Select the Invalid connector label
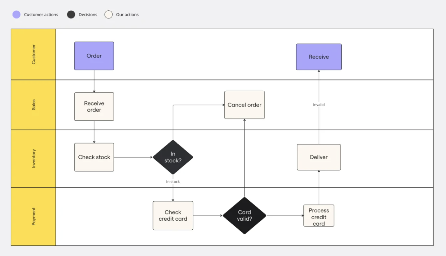 [x=319, y=105]
